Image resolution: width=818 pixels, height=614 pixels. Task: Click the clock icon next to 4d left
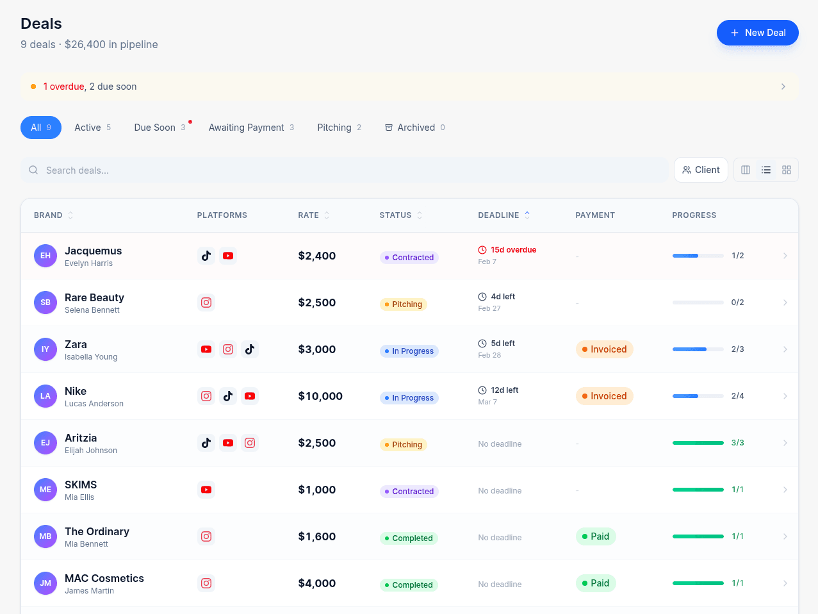482,296
